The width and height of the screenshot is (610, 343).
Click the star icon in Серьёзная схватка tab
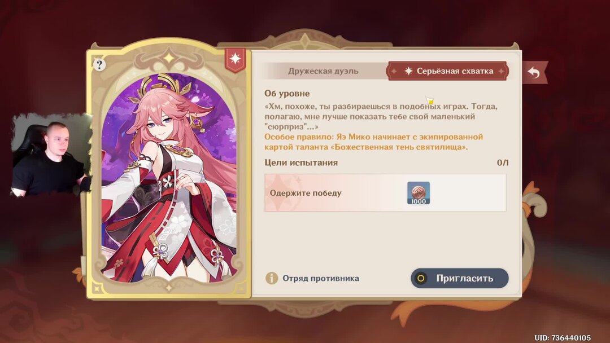coord(408,71)
